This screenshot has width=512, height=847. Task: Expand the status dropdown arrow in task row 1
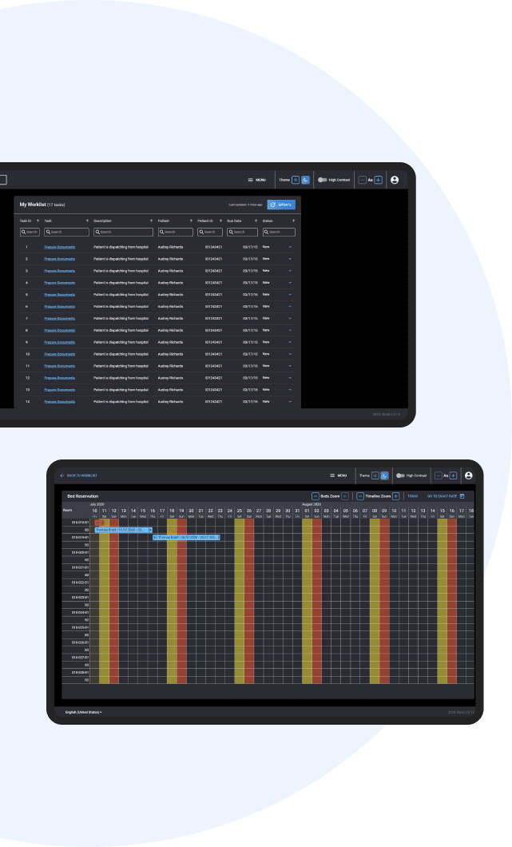click(290, 248)
